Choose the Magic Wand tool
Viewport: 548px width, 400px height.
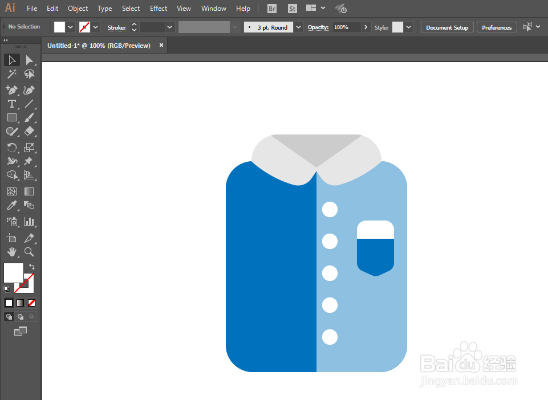pyautogui.click(x=12, y=74)
